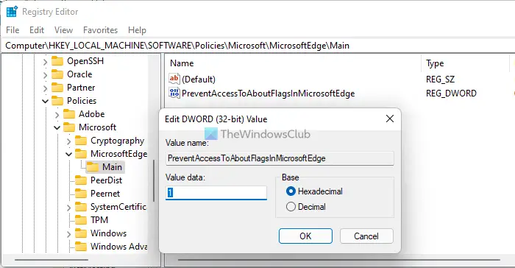Click the REG_SZ type cell
This screenshot has height=268, width=515.
tap(440, 80)
